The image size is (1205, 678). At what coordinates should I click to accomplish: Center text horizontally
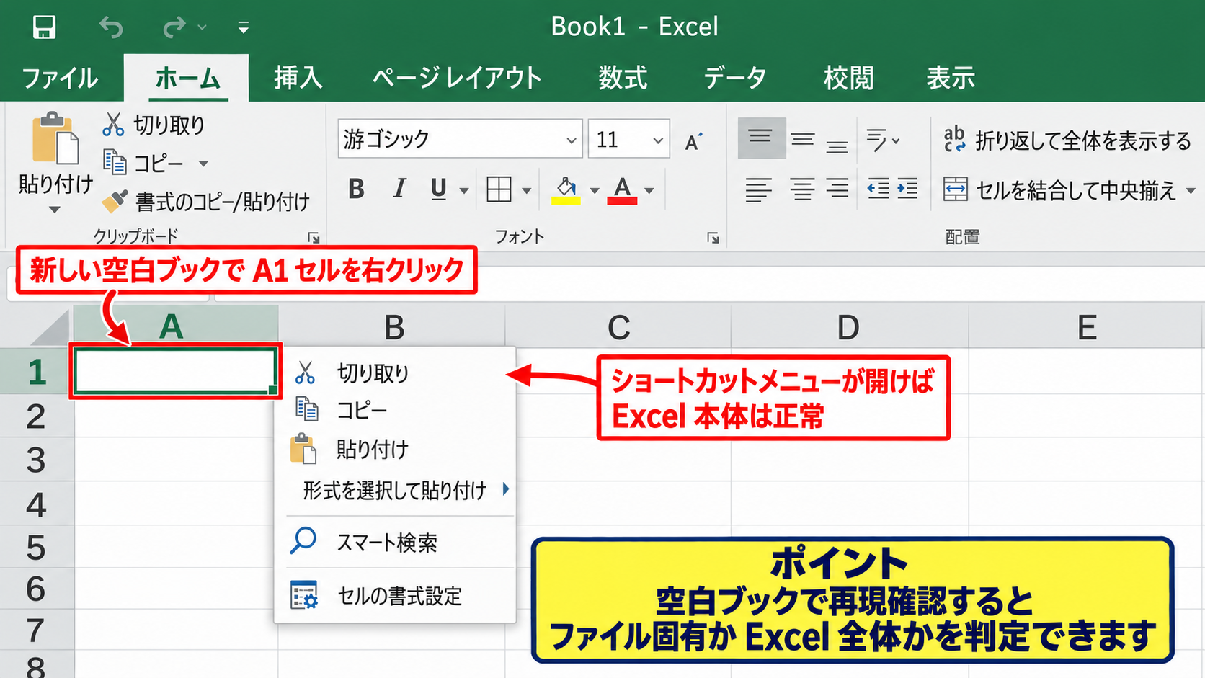(802, 189)
